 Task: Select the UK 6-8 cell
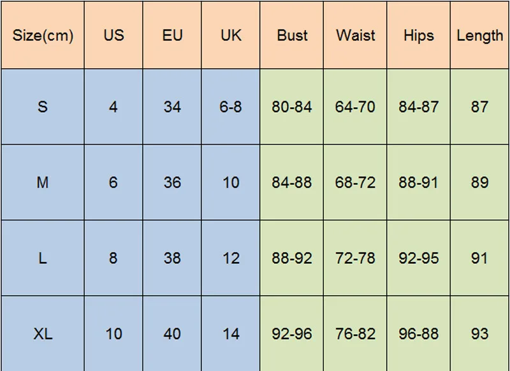click(231, 106)
